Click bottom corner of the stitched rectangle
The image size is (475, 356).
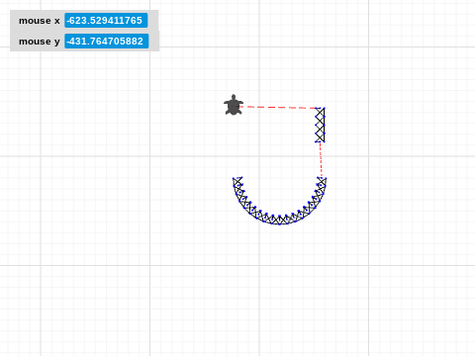pos(325,141)
